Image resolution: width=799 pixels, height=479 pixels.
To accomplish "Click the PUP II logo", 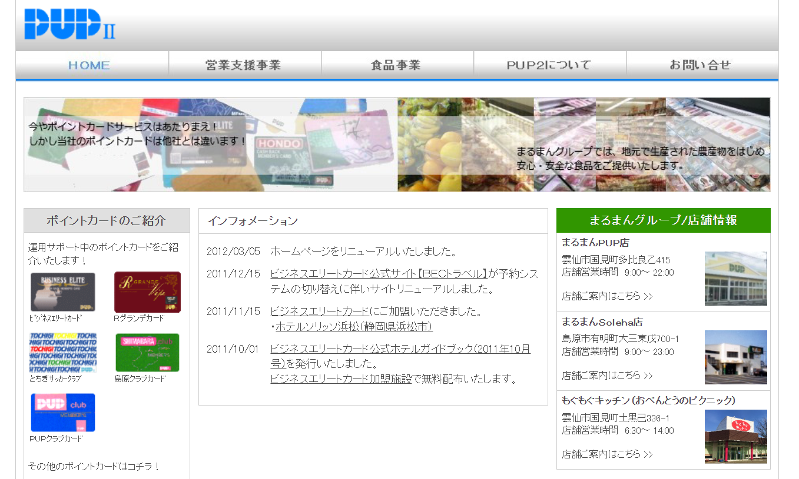I will 70,25.
